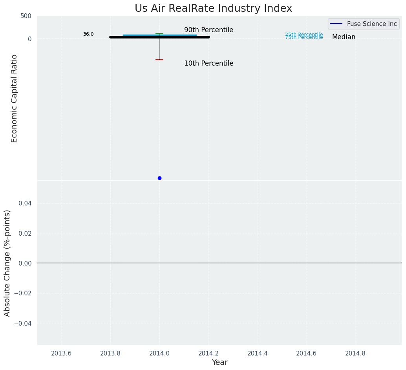Click the chart title Us Air RealRate Industry Index
Screen dimensions: 406x370
click(x=213, y=9)
